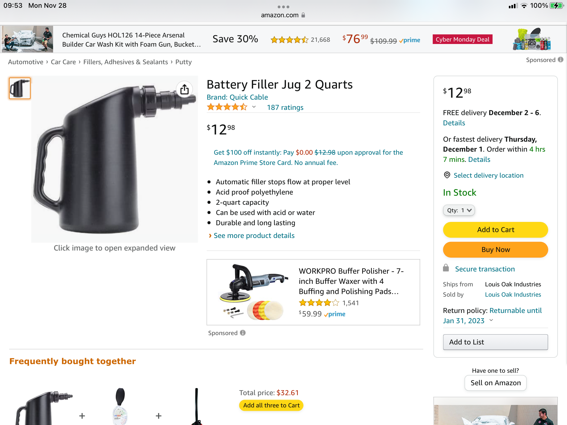Click the secure transaction lock icon
Viewport: 567px width, 425px height.
(x=446, y=268)
